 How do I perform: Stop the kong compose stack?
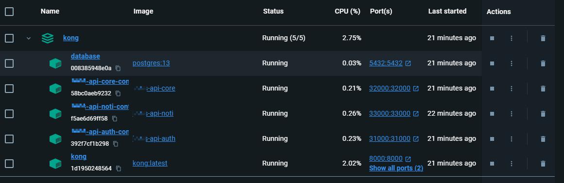(x=492, y=38)
